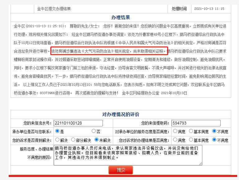This screenshot has height=180, width=239.
Task: Rate handling result as '满意'
Action: pos(175,140)
